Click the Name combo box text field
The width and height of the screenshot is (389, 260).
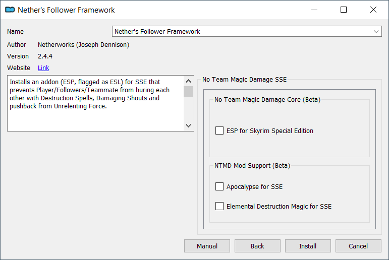coord(247,31)
